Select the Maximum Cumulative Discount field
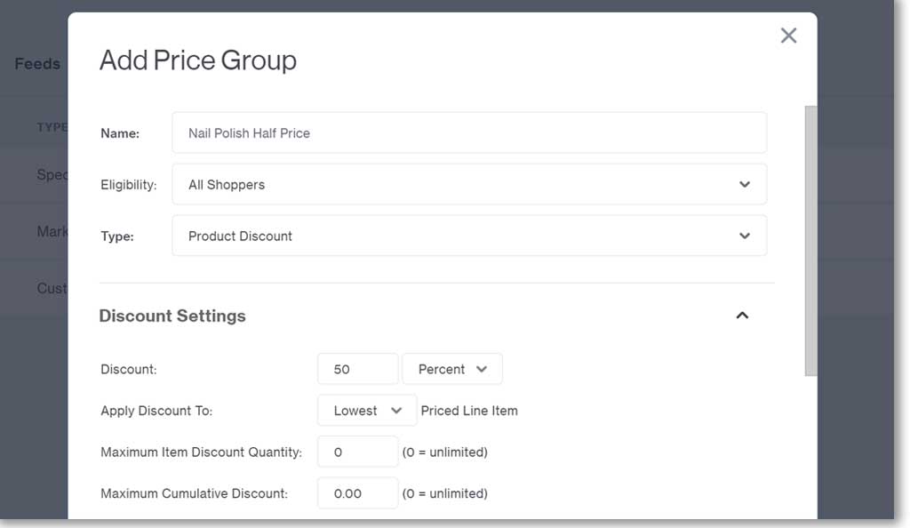The image size is (910, 528). pyautogui.click(x=357, y=493)
